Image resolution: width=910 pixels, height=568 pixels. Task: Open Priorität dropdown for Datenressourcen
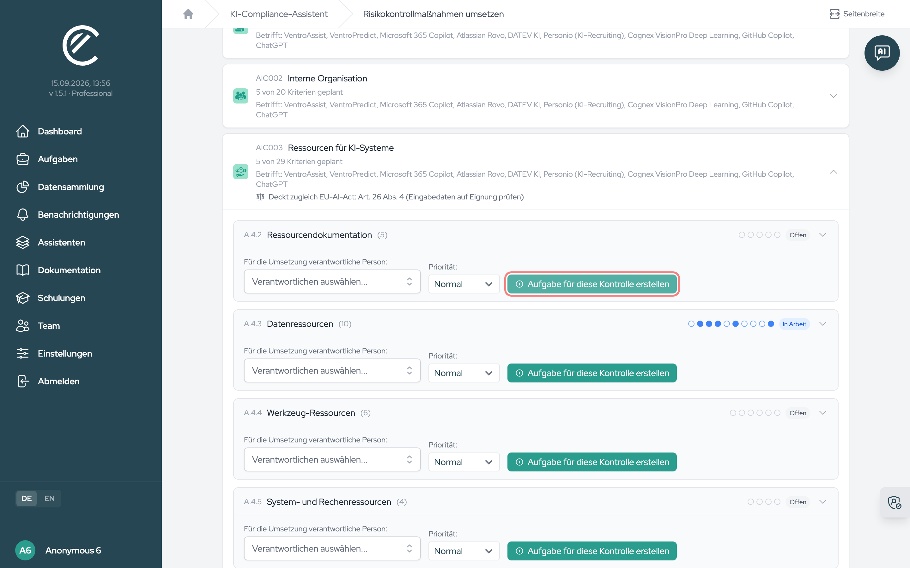(464, 373)
